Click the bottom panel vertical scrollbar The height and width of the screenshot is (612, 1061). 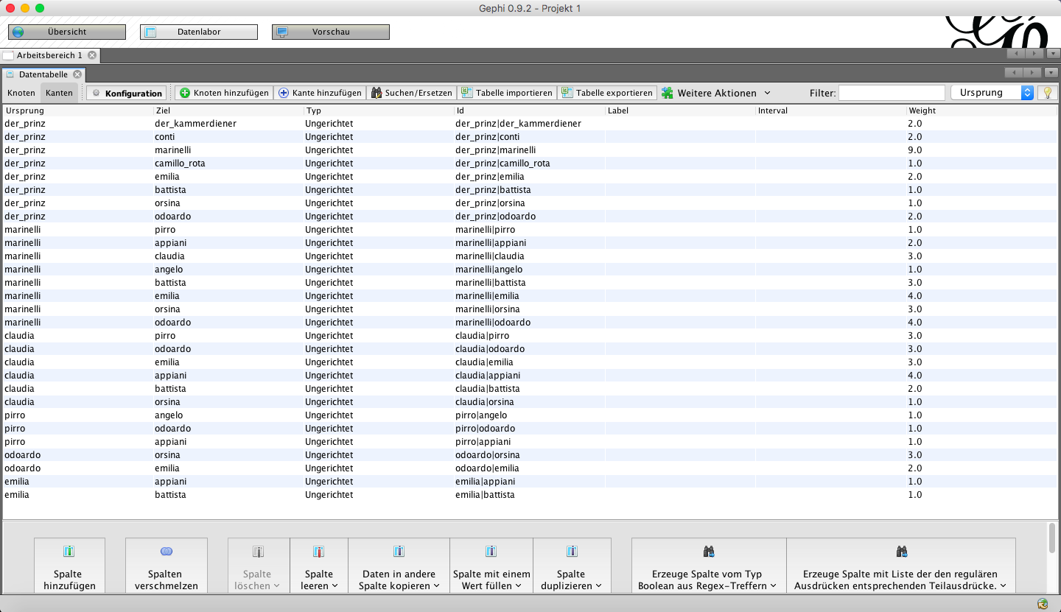1051,538
